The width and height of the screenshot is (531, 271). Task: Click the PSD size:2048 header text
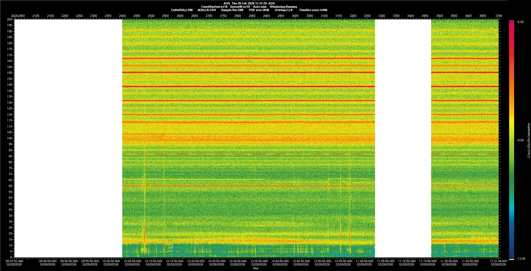pyautogui.click(x=259, y=10)
